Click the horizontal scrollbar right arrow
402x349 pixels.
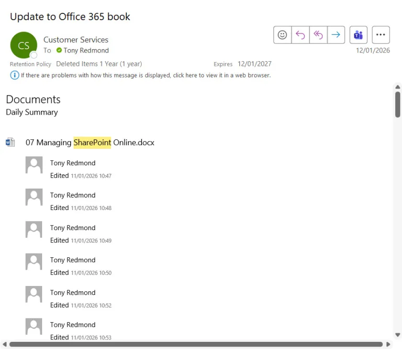pos(388,344)
